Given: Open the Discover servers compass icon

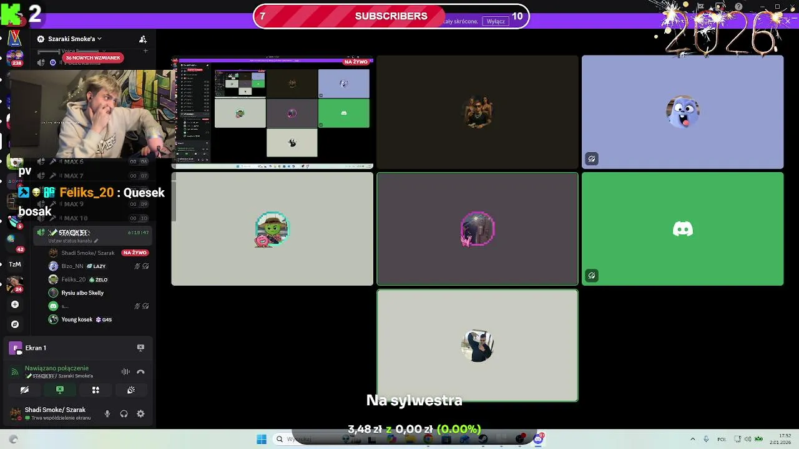Looking at the screenshot, I should tap(15, 324).
